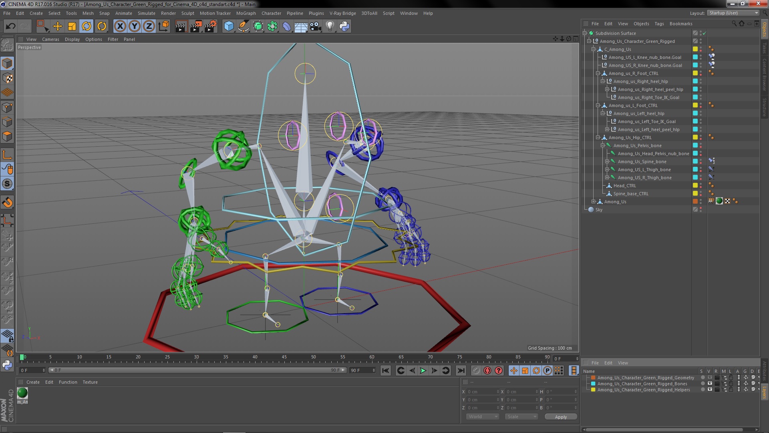Expand the Among_Us object tree node
Screen dimensions: 769x433
coord(594,202)
